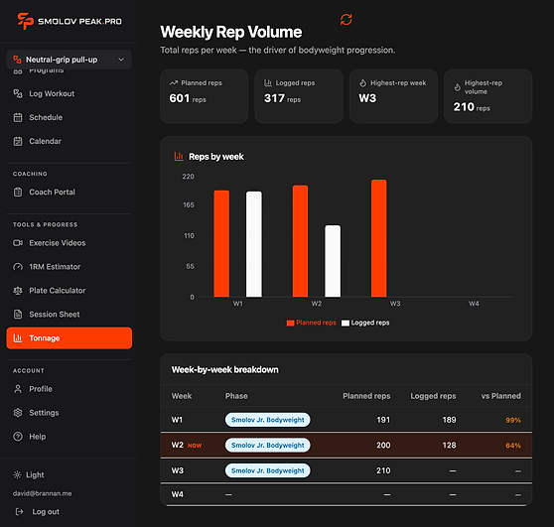Toggle Planned reps legend swatch

[291, 323]
